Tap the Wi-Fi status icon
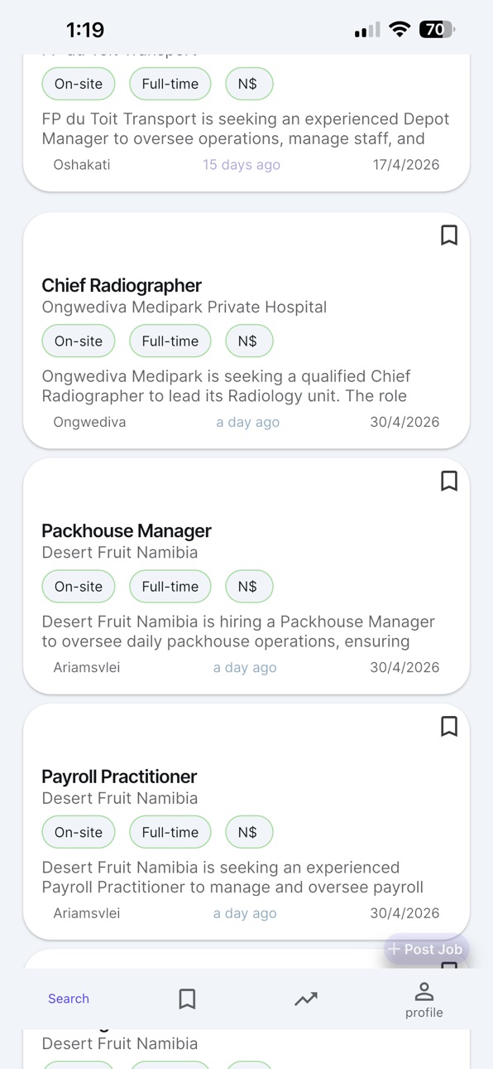 pos(400,30)
